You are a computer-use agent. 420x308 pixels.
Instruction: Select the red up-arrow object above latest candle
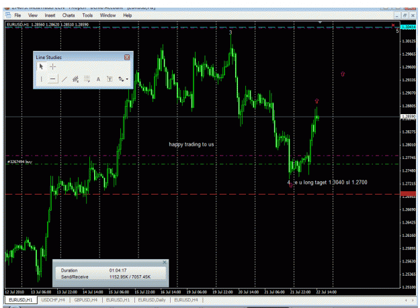[x=317, y=101]
